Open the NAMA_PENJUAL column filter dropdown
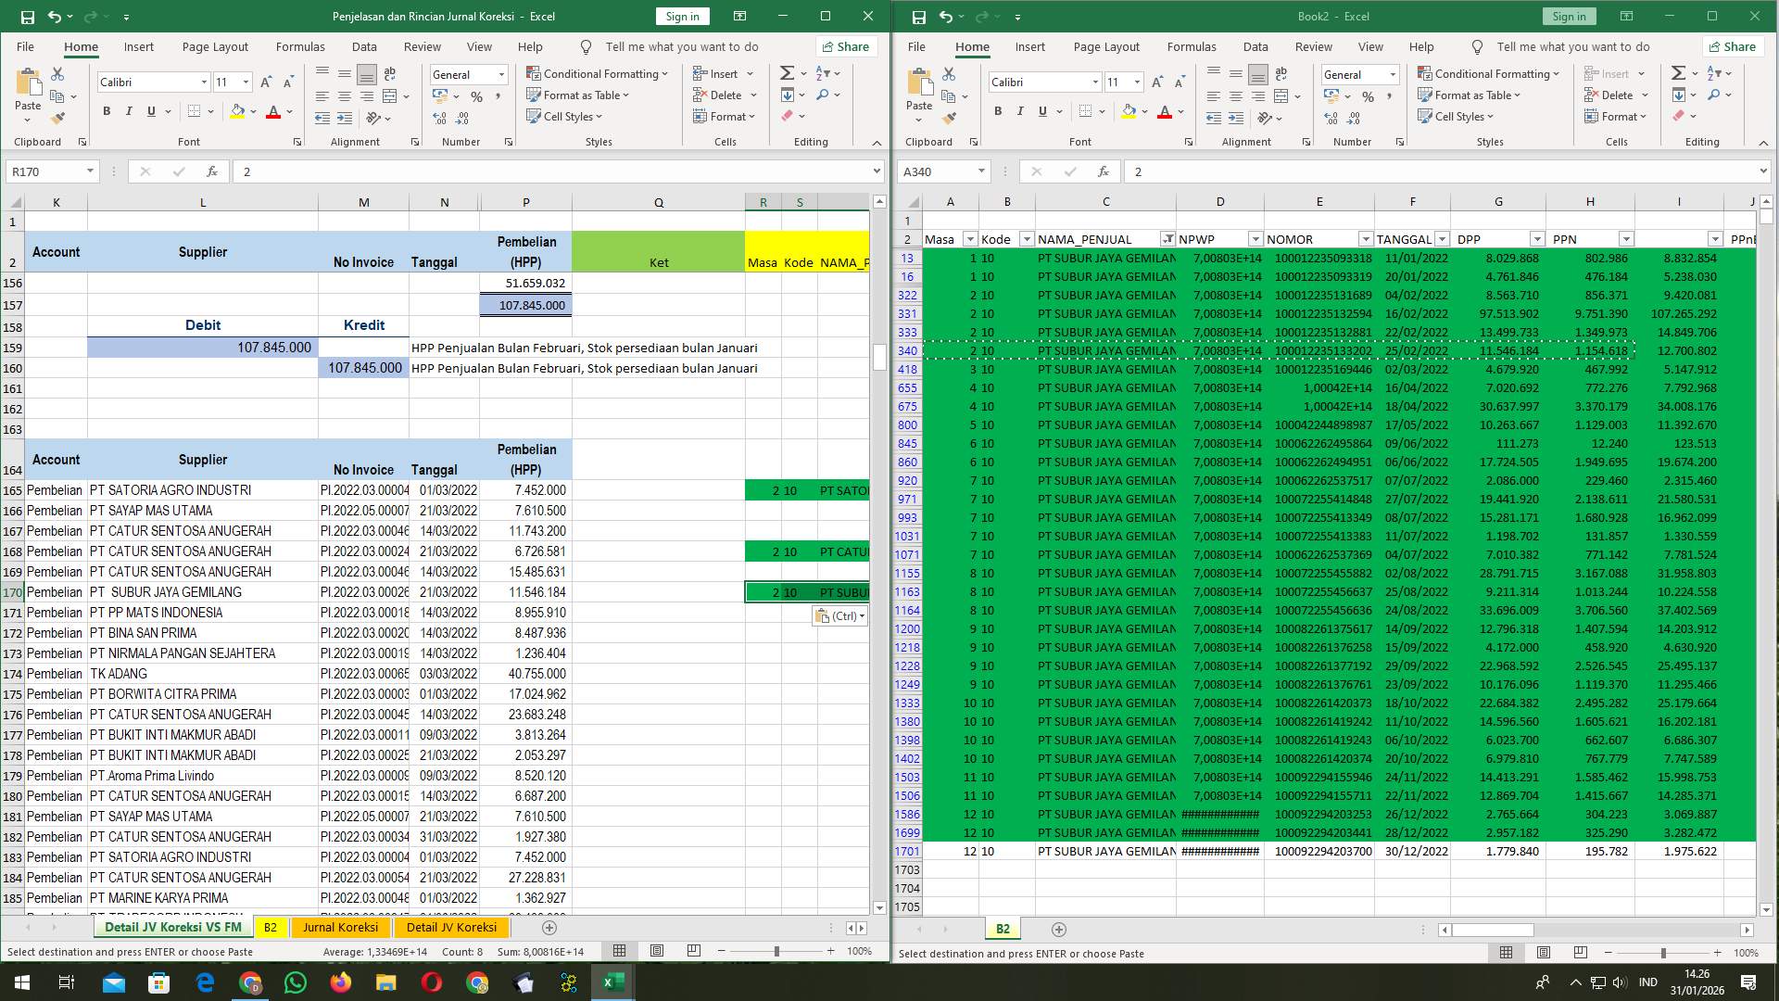The width and height of the screenshot is (1779, 1001). click(1167, 239)
